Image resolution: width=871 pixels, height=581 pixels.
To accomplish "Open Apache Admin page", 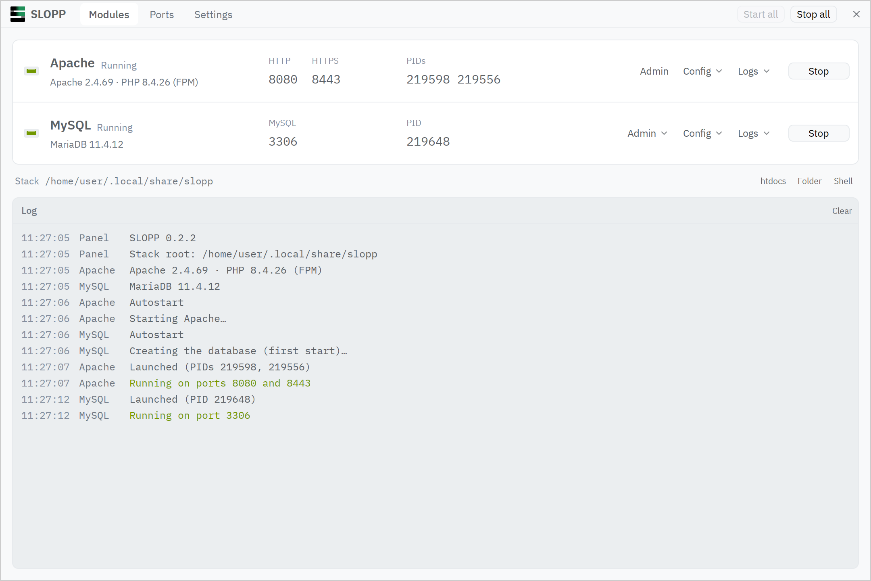I will coord(654,71).
